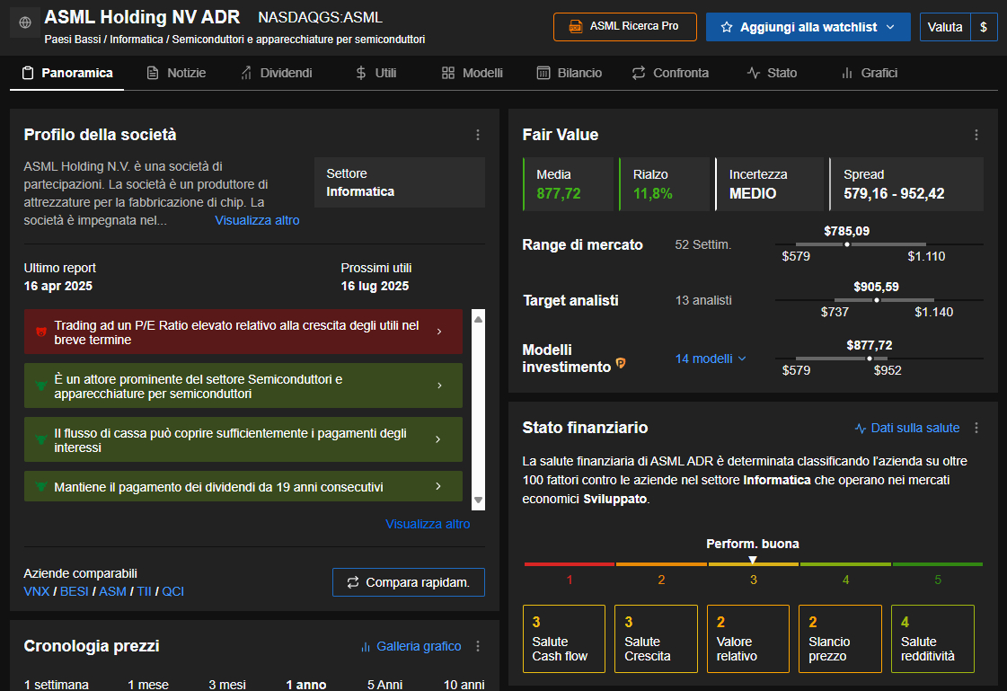Click the Compara rapidam. button
The width and height of the screenshot is (1007, 691).
point(409,582)
